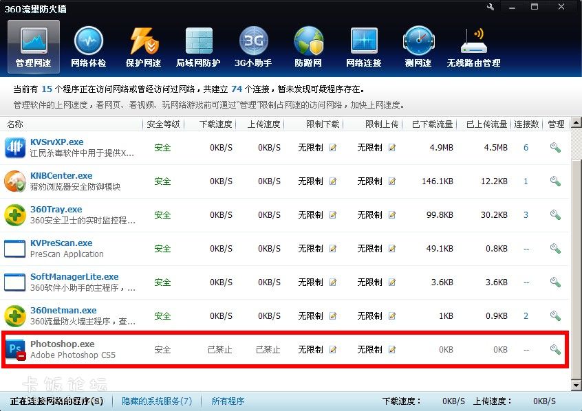582x411 pixels.
Task: Switch to 隐藏的系统服务(7) tab
Action: pos(157,401)
